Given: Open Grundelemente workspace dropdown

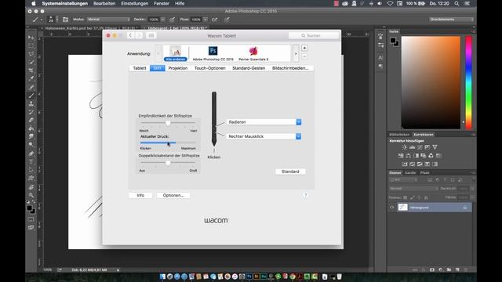Looking at the screenshot, I should (x=452, y=20).
